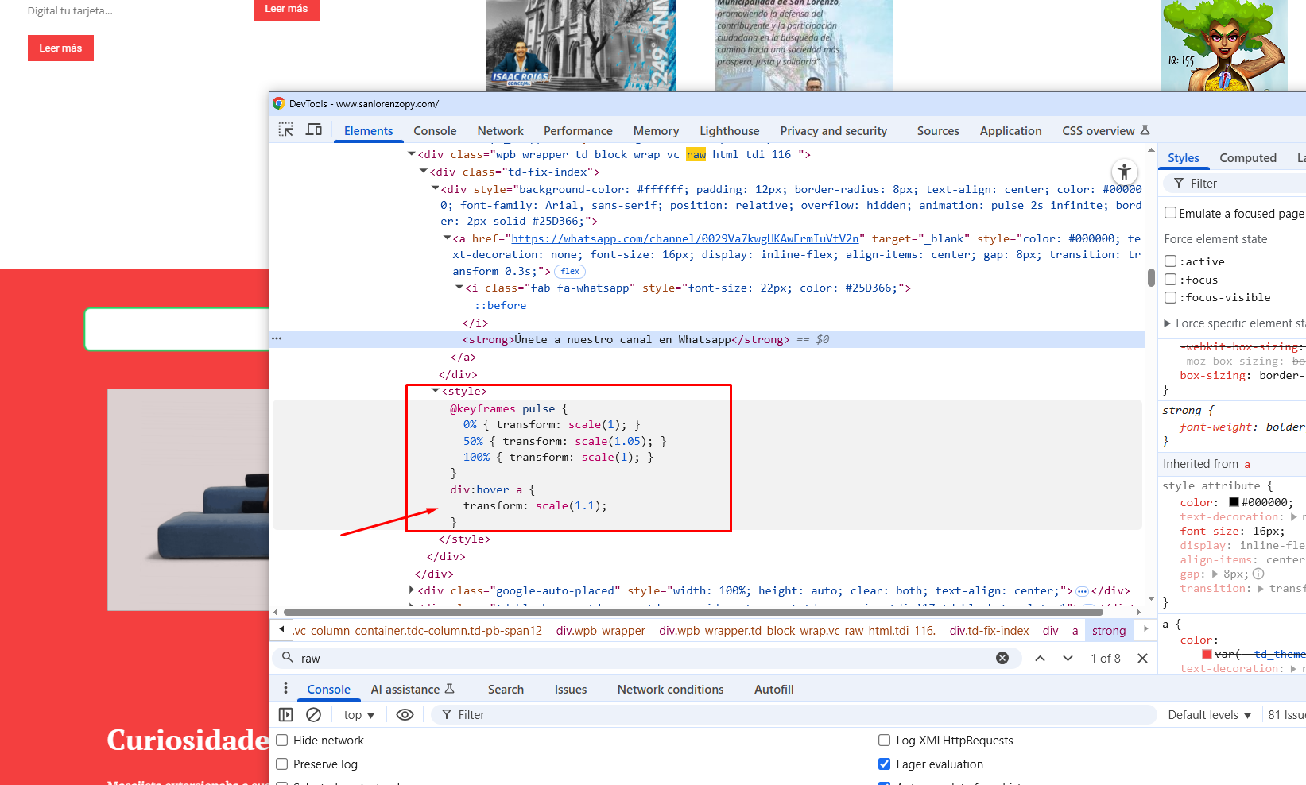Force the :focus-visible element state

click(1170, 297)
